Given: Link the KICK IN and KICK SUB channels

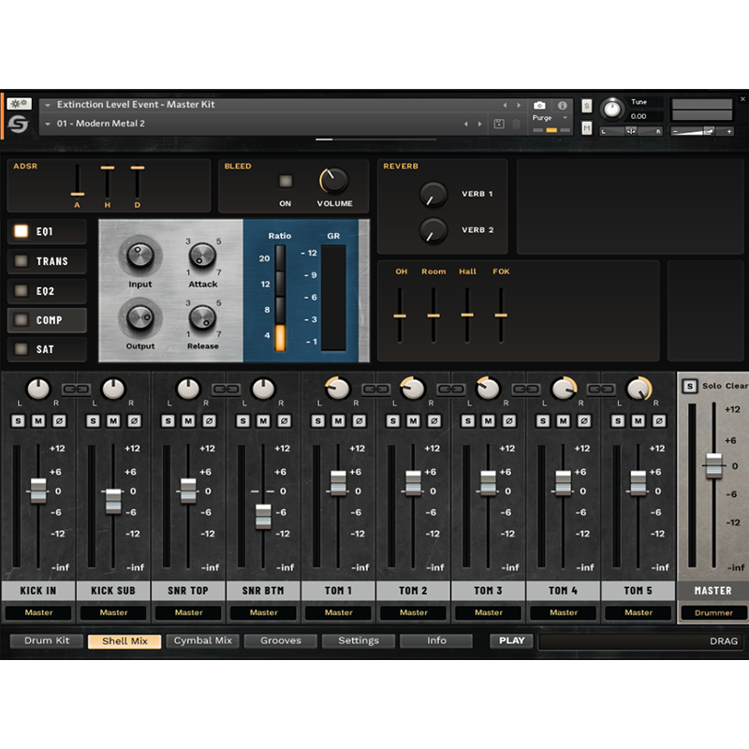Looking at the screenshot, I should (76, 389).
